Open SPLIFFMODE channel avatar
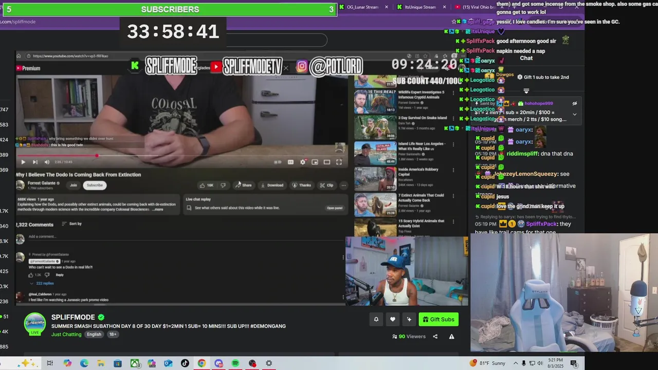658x370 pixels. (35, 324)
